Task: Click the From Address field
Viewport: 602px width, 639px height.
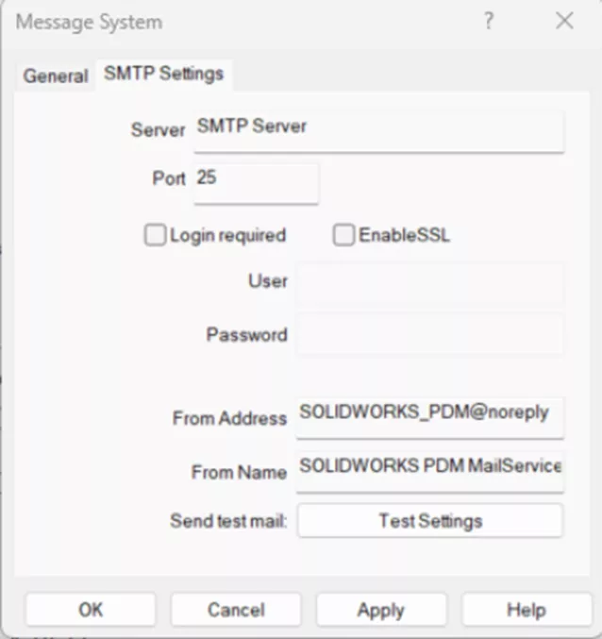Action: tap(429, 418)
